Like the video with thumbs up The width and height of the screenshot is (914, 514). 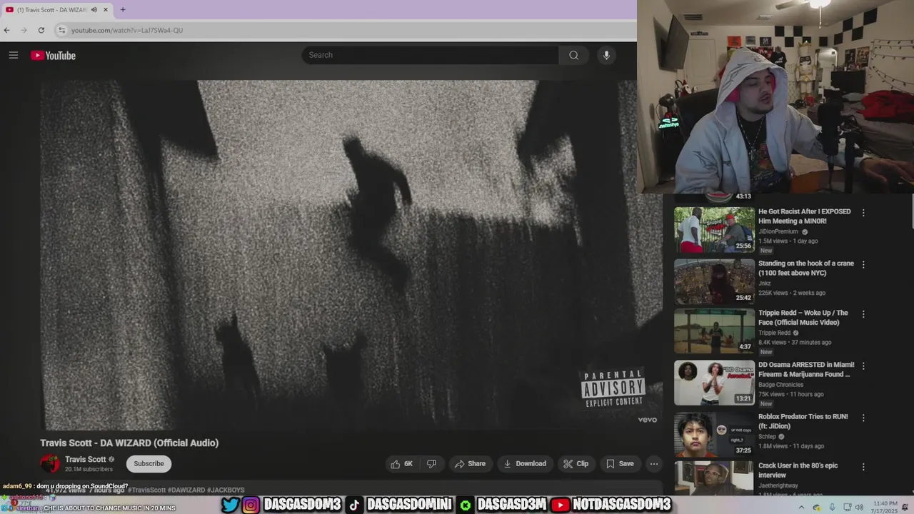[402, 463]
